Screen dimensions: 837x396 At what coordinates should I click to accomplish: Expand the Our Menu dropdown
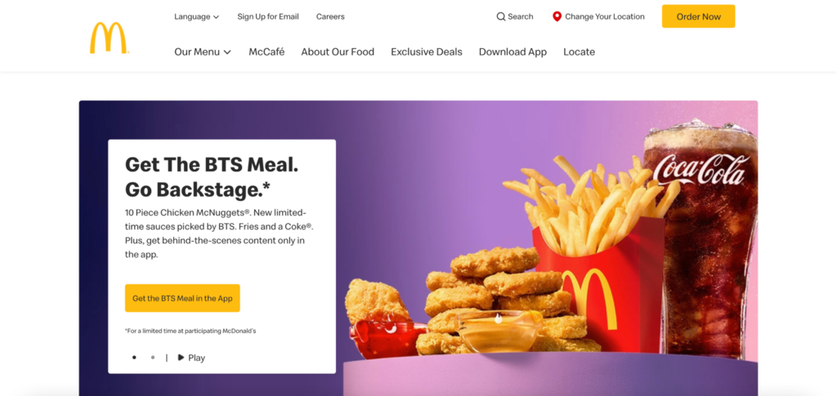[x=203, y=51]
